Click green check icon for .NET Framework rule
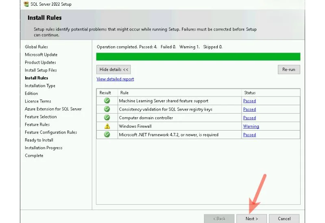 click(107, 135)
